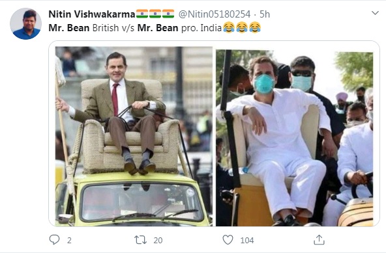Click the last laughing emoji in tweet
The height and width of the screenshot is (253, 386).
[255, 27]
